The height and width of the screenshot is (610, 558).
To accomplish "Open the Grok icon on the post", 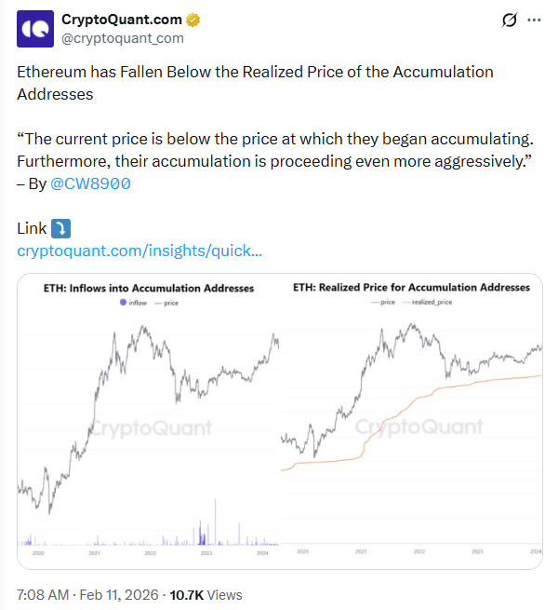I will (509, 20).
